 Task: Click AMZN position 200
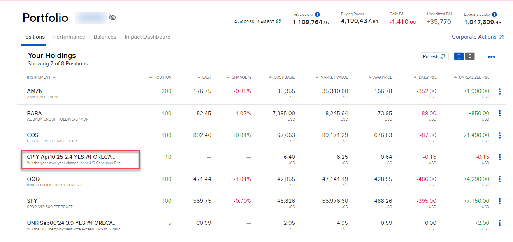point(167,91)
